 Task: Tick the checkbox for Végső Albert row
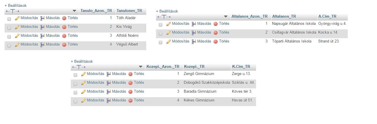9,46
